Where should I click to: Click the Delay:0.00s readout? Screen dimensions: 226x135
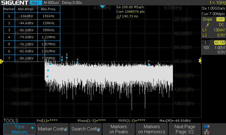[x=72, y=3]
